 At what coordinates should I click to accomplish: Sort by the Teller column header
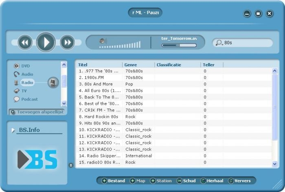212,65
